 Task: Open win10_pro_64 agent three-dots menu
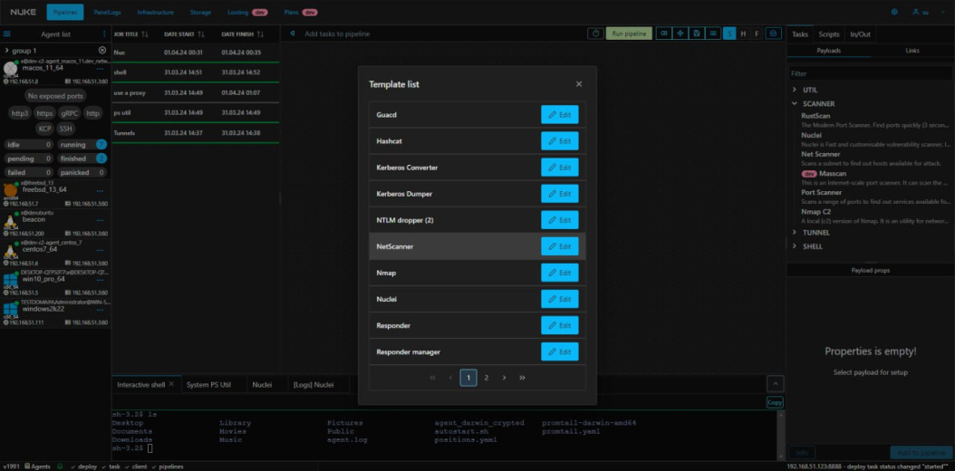point(100,280)
